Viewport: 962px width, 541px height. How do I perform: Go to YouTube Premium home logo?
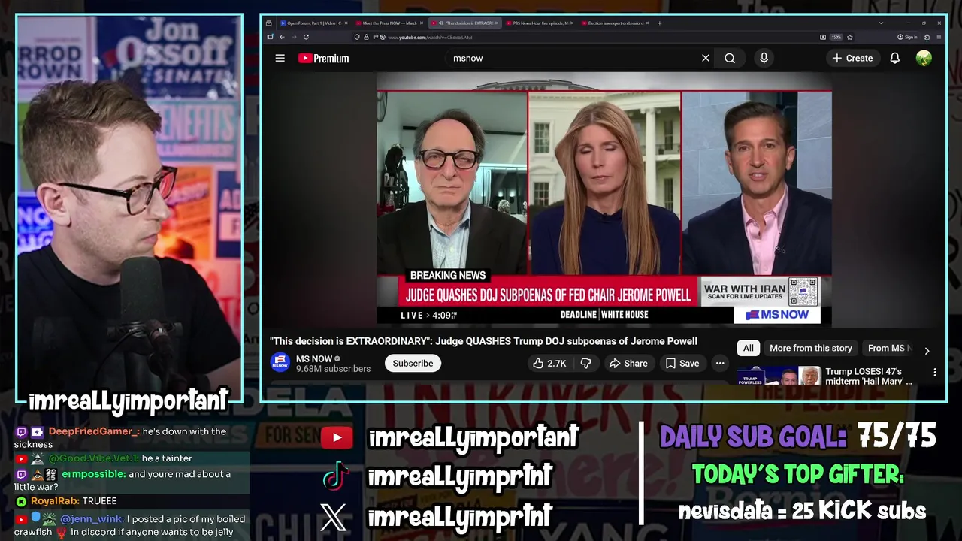coord(324,58)
